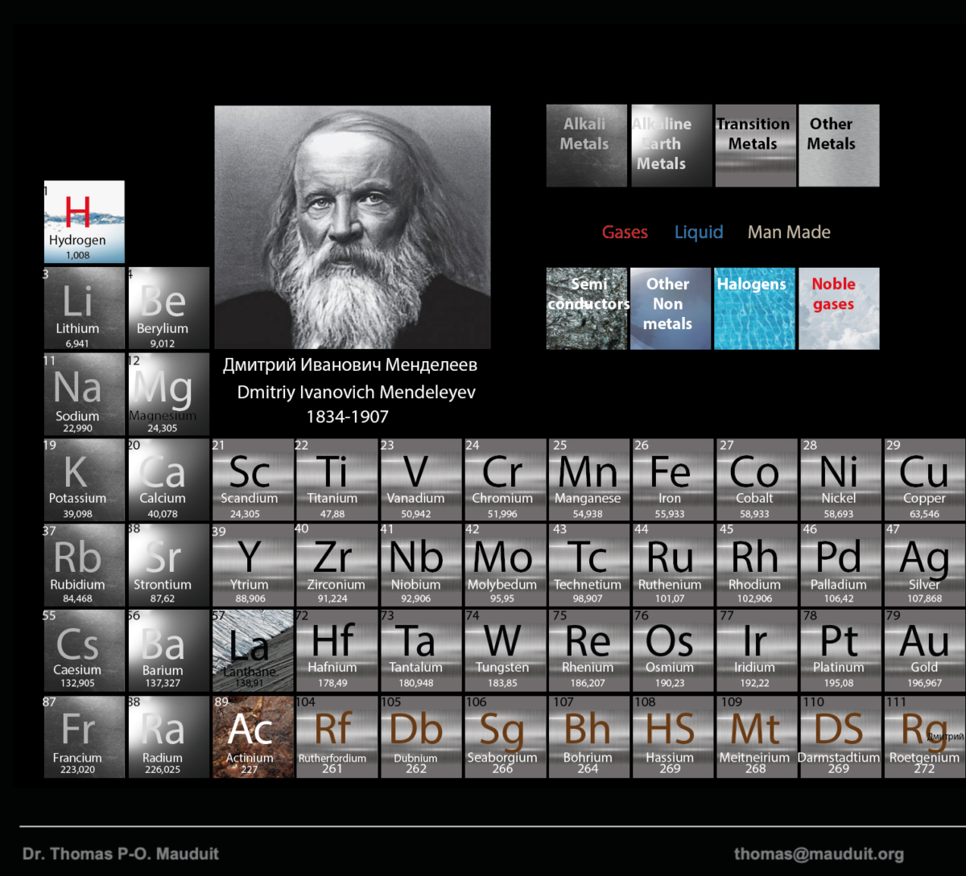Viewport: 966px width, 876px height.
Task: Click the Halogens legend swatch
Action: pyautogui.click(x=754, y=309)
